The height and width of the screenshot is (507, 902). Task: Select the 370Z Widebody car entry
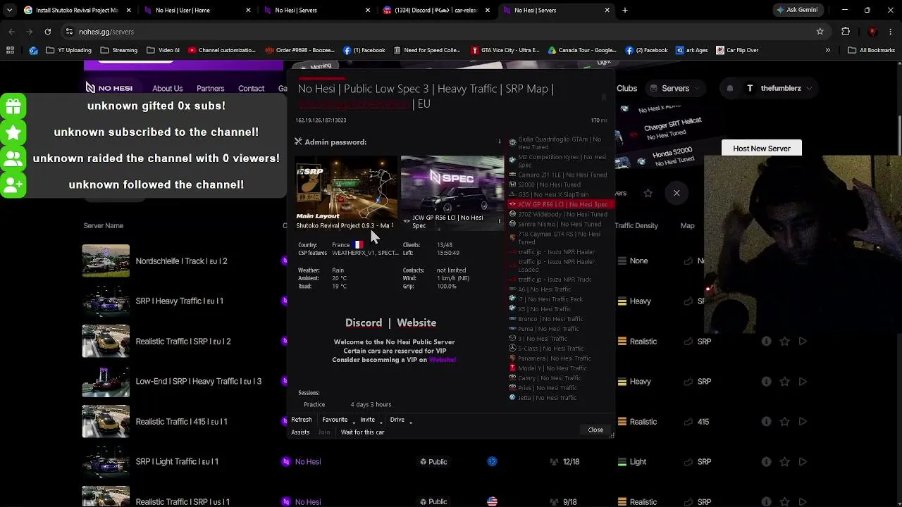pos(560,214)
